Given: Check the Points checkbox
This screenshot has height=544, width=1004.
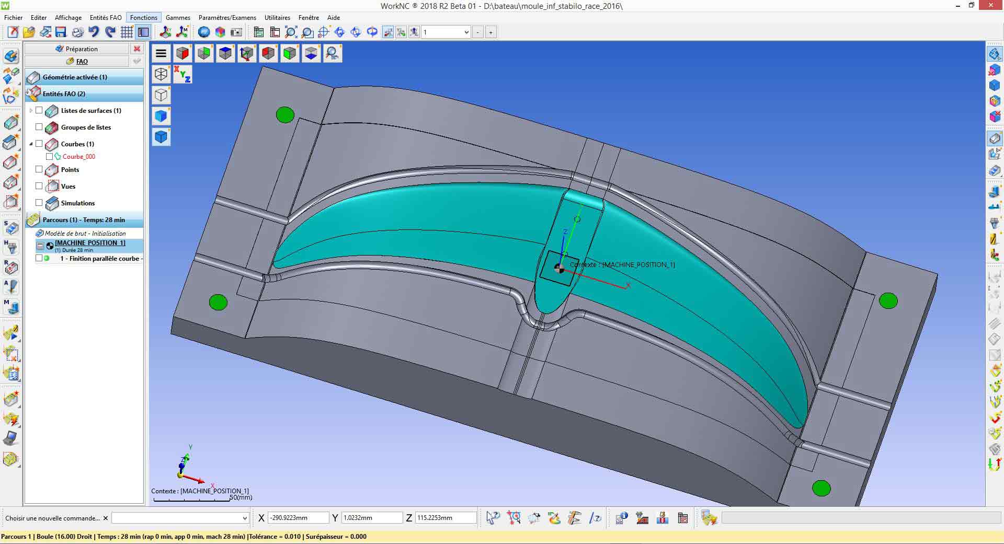Looking at the screenshot, I should (x=39, y=169).
